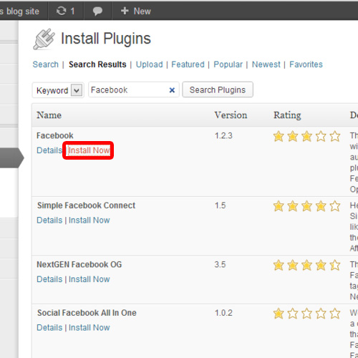Click the plus New icon in admin bar
358x358 pixels.
(x=125, y=11)
